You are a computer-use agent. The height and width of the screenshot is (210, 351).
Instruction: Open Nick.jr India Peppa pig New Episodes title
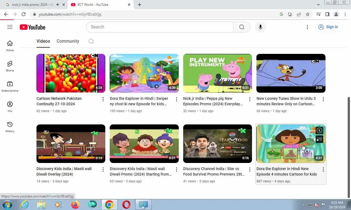[213, 101]
